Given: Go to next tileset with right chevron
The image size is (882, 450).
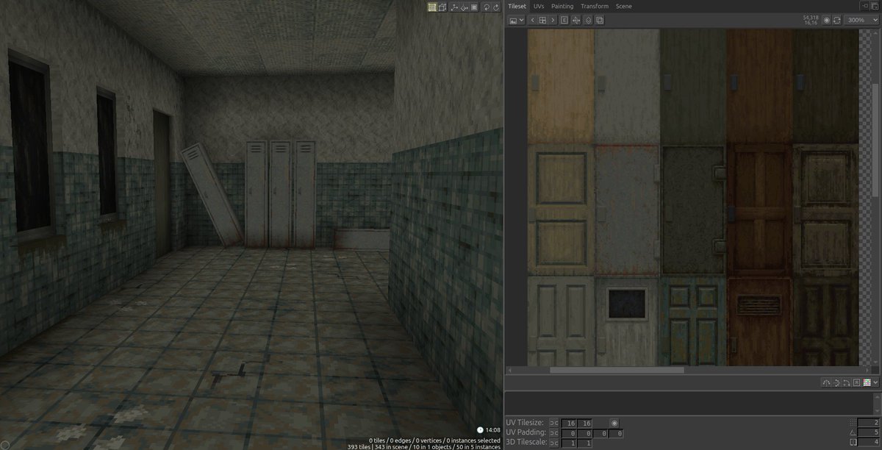Looking at the screenshot, I should coord(553,21).
